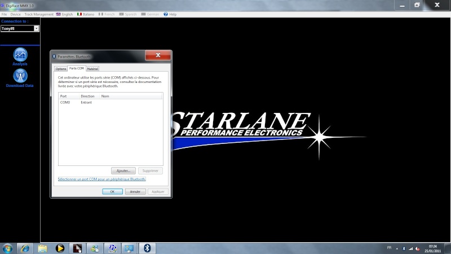Image resolution: width=451 pixels, height=254 pixels.
Task: Open the Analysis tool icon
Action: (20, 54)
